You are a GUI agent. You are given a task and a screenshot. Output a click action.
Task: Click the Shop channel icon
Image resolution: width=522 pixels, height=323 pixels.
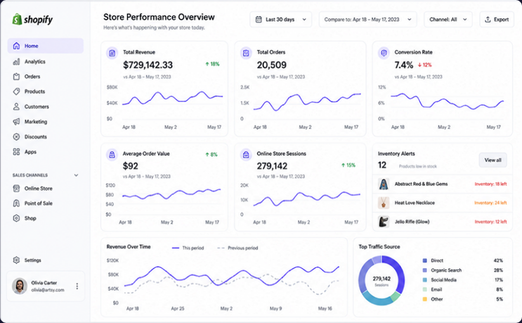point(16,218)
